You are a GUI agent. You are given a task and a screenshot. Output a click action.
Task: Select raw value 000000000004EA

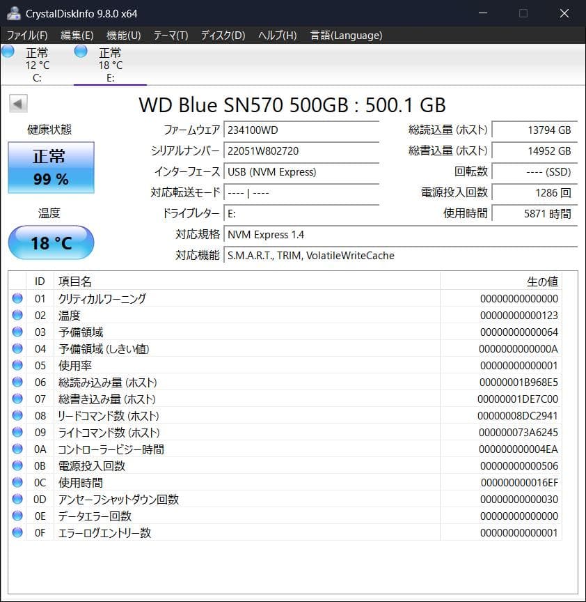tap(518, 449)
